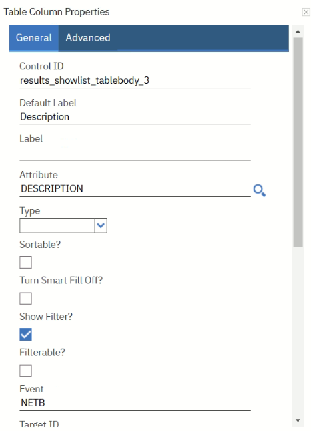Click the Attribute field containing DESCRIPTION
Viewport: 311px width, 431px height.
(135, 189)
